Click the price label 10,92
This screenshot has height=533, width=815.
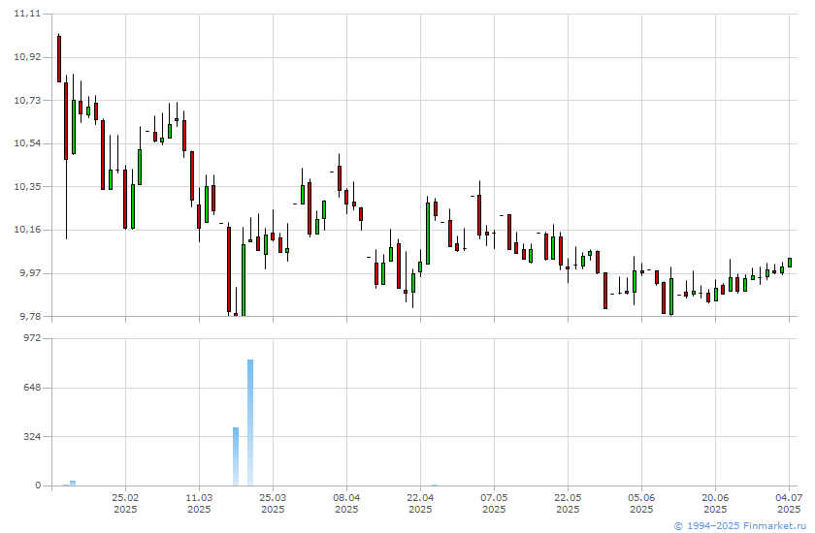click(27, 57)
